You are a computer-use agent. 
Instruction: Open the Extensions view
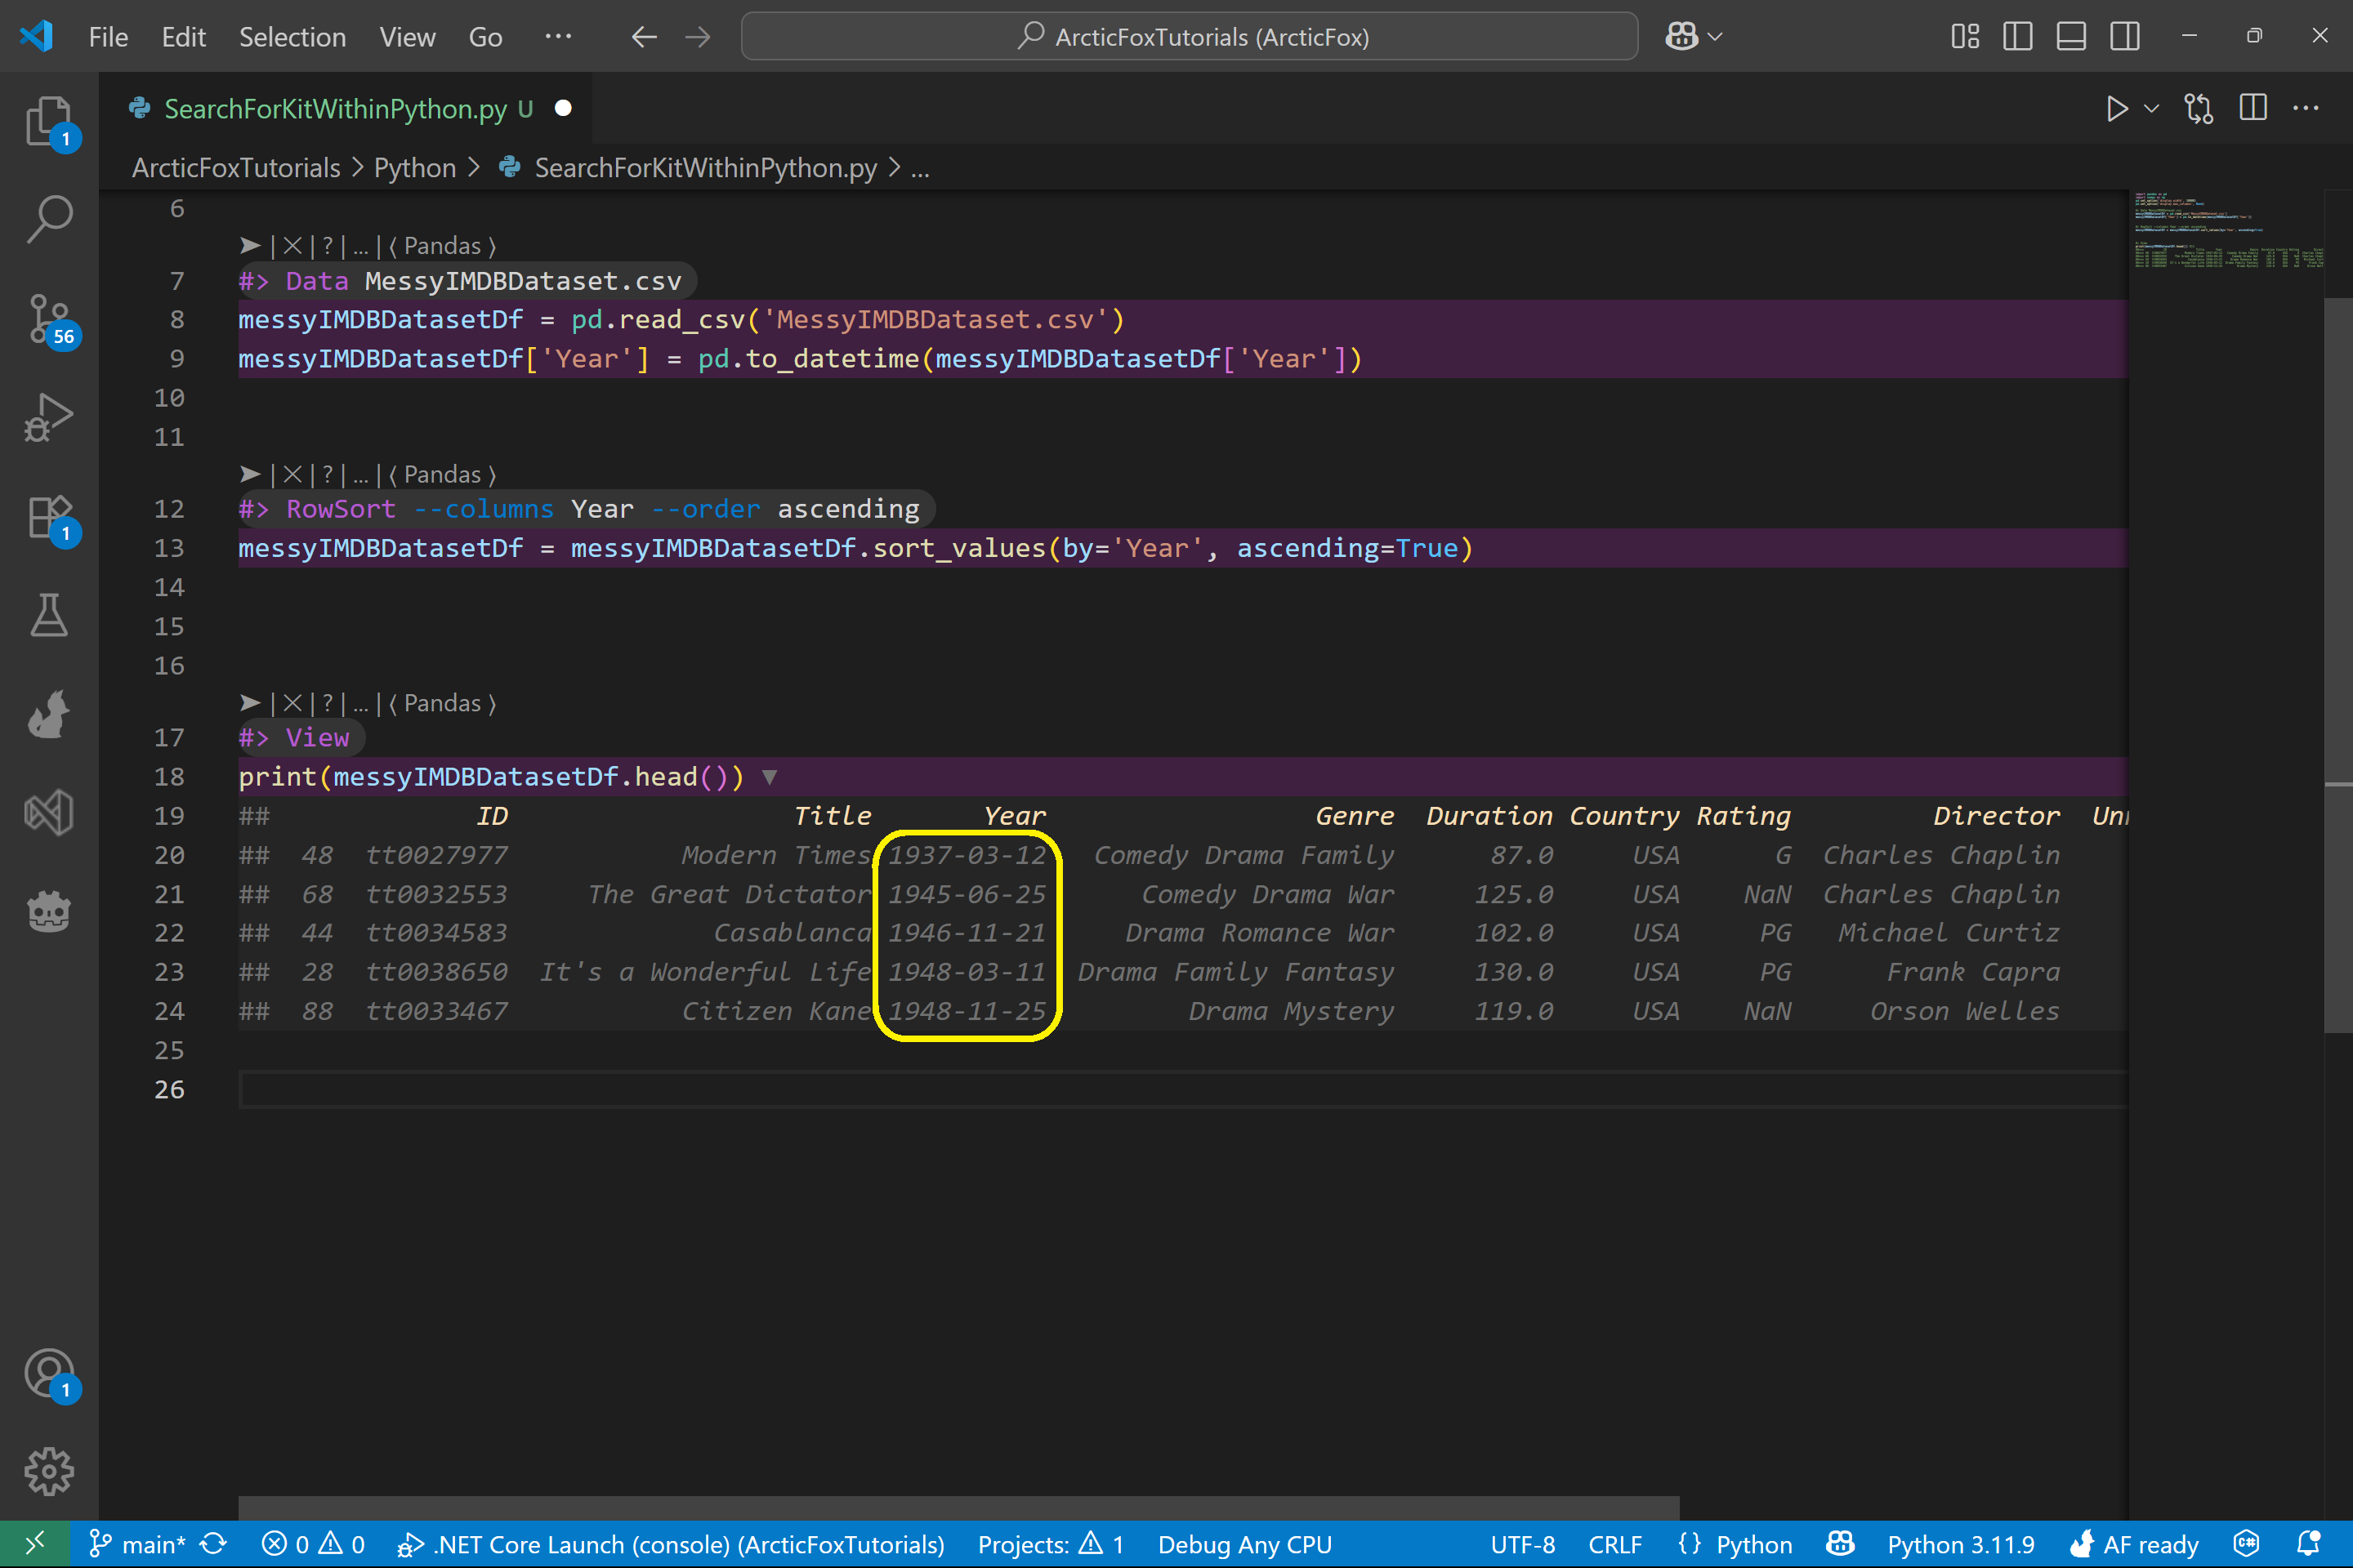tap(48, 516)
